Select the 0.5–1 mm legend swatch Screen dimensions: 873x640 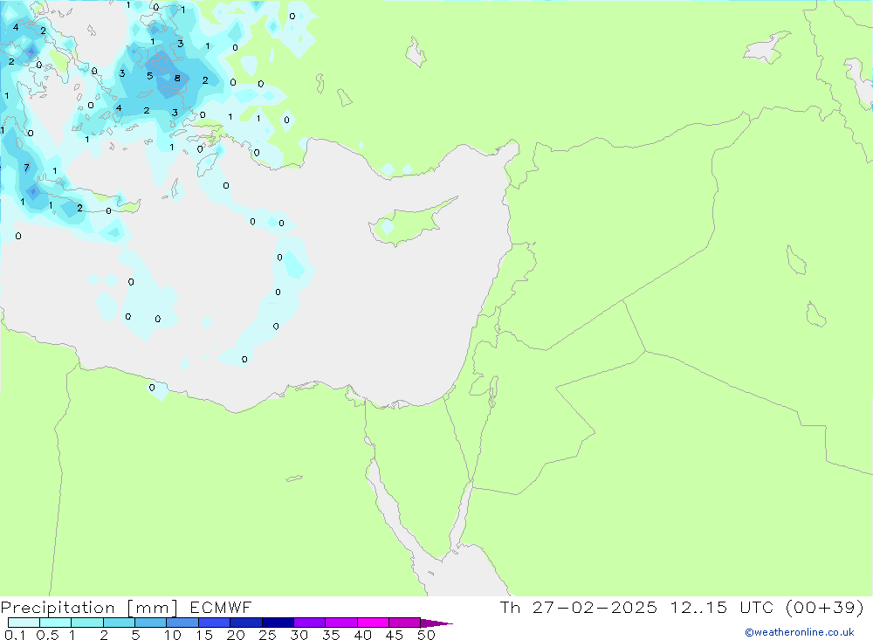[56, 623]
